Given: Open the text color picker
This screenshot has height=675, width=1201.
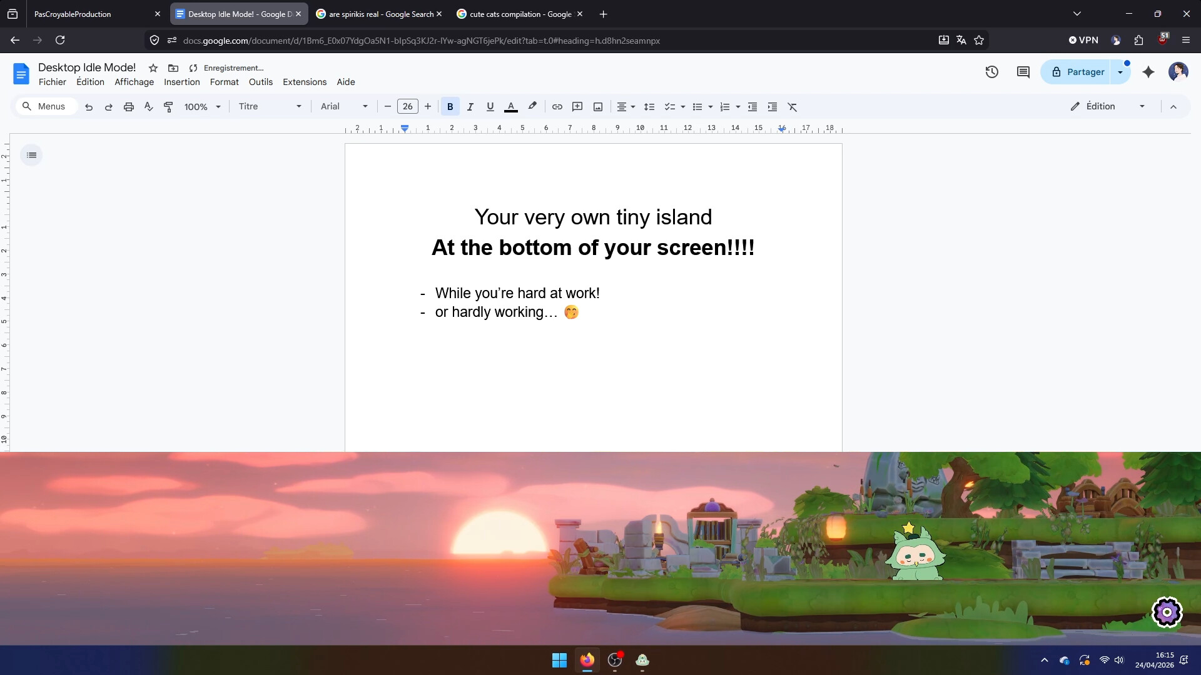Looking at the screenshot, I should coord(511,107).
